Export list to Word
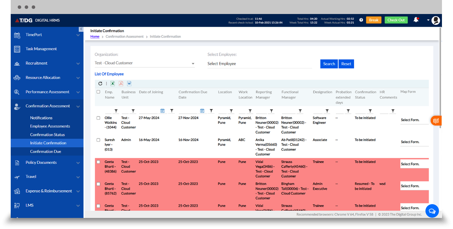This screenshot has width=453, height=229. (x=129, y=84)
